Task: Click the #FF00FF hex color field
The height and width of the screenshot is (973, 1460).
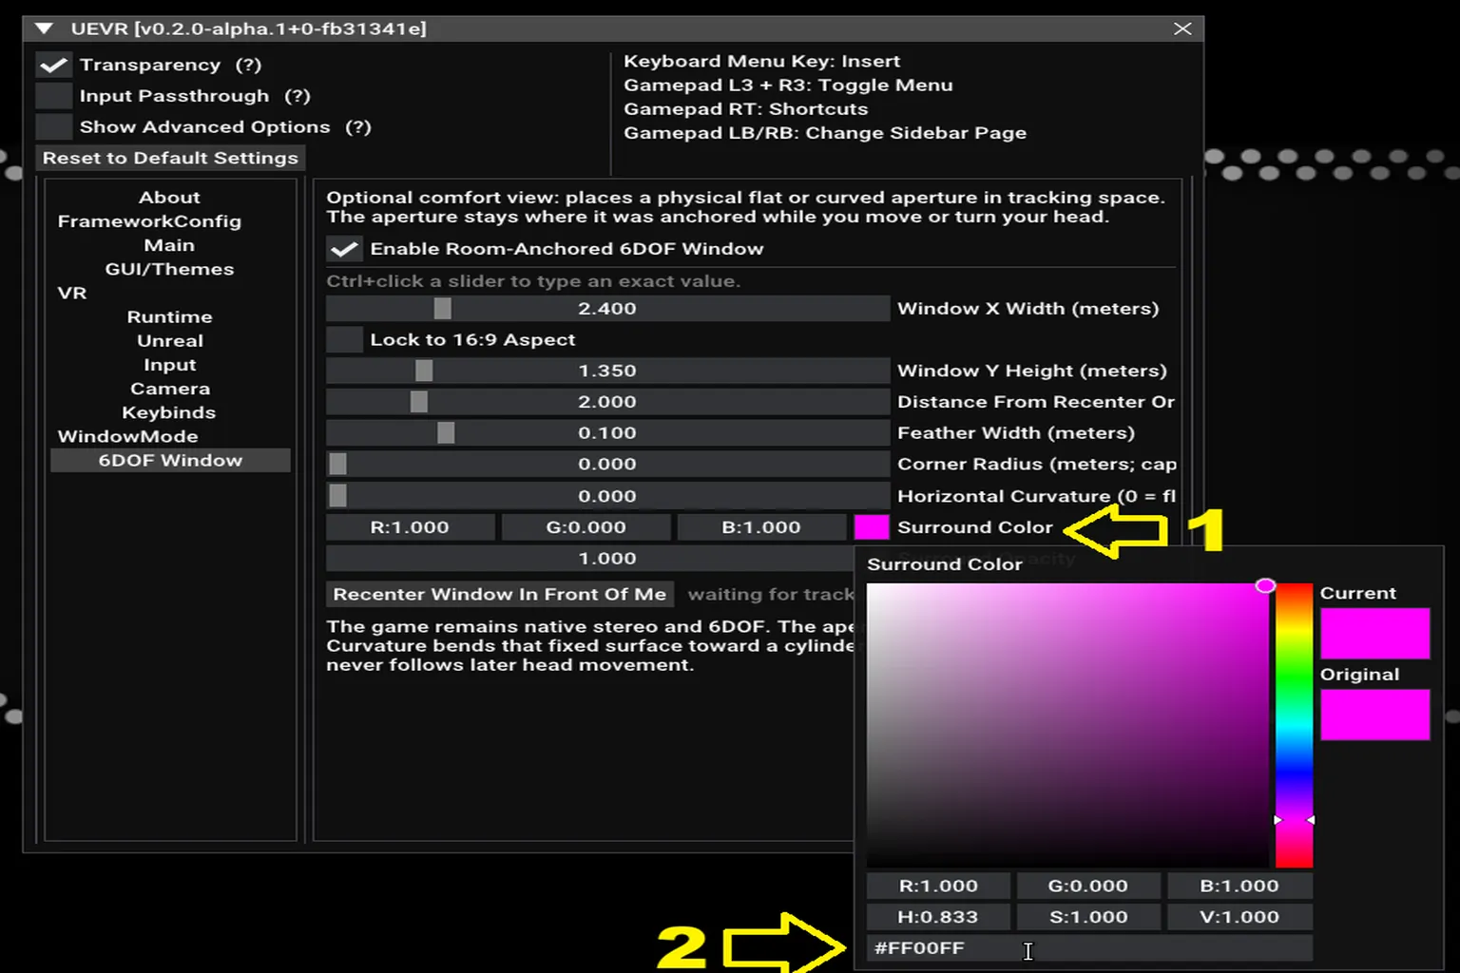Action: coord(1089,948)
